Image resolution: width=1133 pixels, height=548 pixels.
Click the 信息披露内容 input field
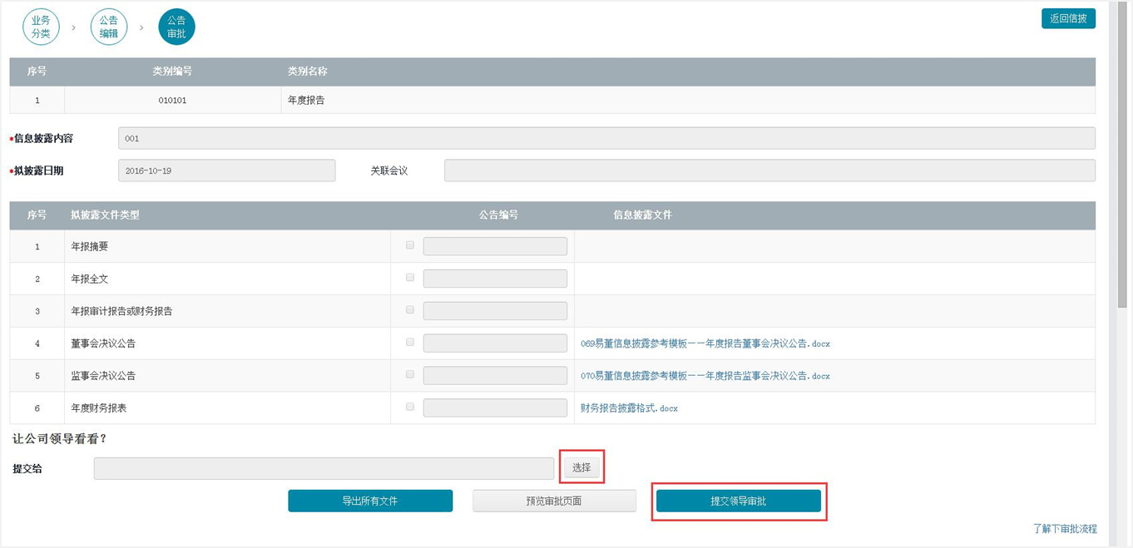(606, 138)
